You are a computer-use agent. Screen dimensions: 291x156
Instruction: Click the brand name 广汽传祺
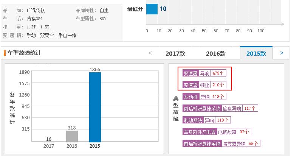coord(36,10)
